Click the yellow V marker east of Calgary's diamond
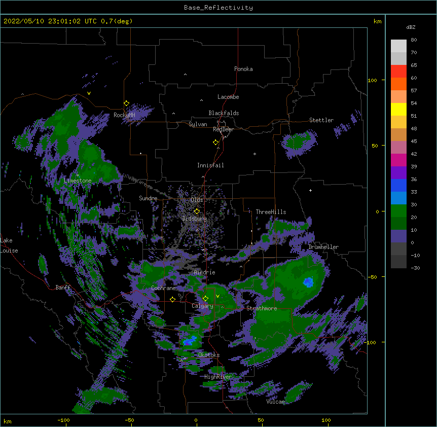 pyautogui.click(x=217, y=296)
